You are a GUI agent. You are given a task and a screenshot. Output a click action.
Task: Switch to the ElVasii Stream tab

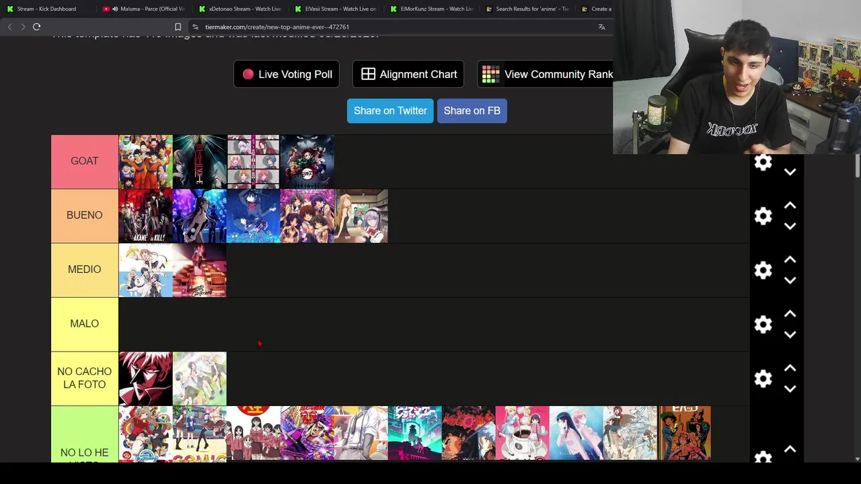(x=336, y=9)
